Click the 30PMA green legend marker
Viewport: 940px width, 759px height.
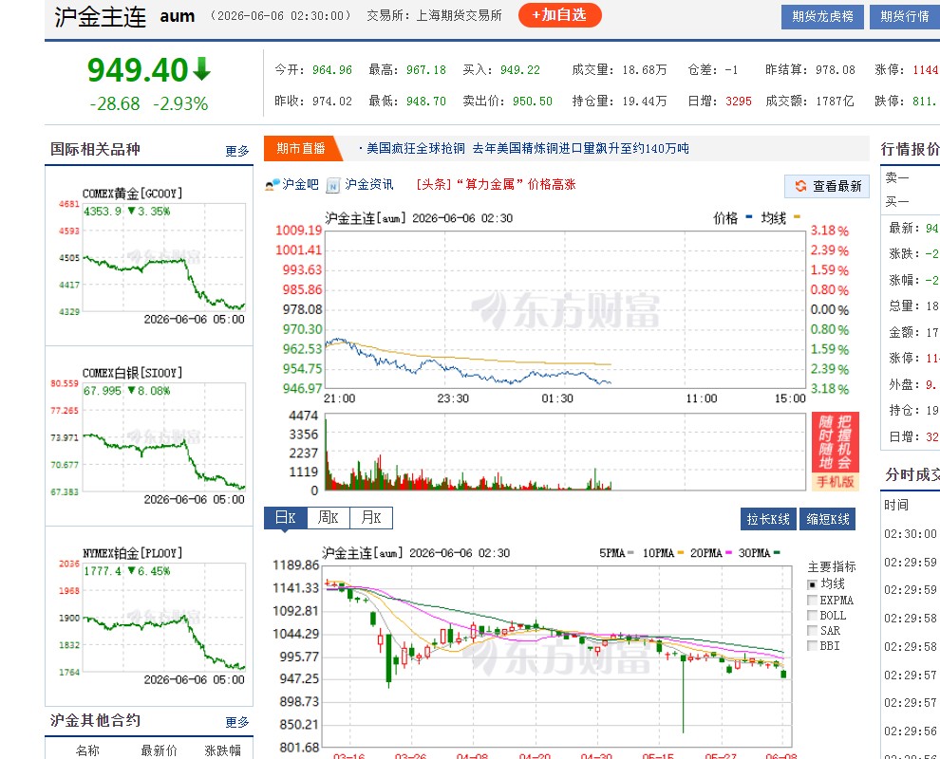[x=777, y=553]
